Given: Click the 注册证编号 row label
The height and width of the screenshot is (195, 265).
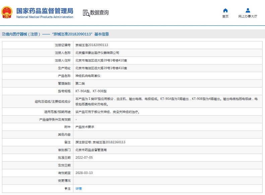Looking at the screenshot, I should [63, 45].
